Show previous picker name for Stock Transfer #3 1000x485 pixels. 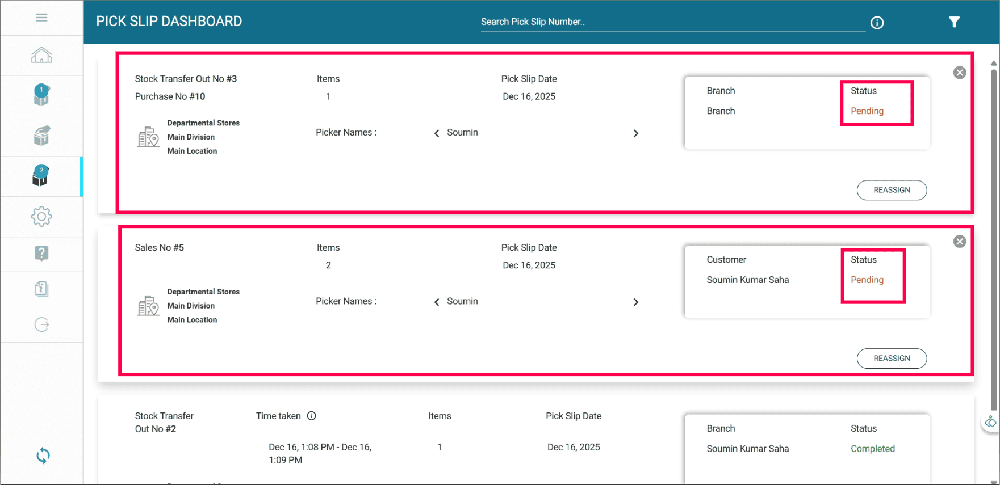tap(437, 133)
